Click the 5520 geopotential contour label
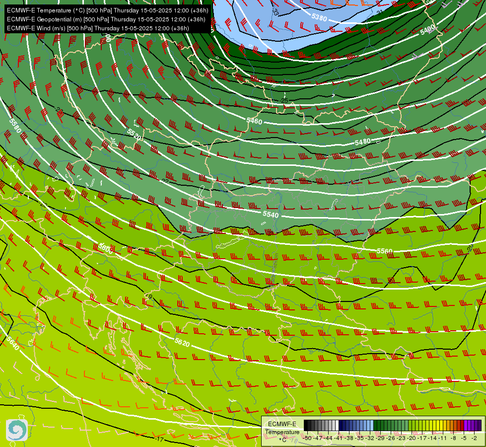Viewport: 486px width, 447px height. pyautogui.click(x=134, y=135)
